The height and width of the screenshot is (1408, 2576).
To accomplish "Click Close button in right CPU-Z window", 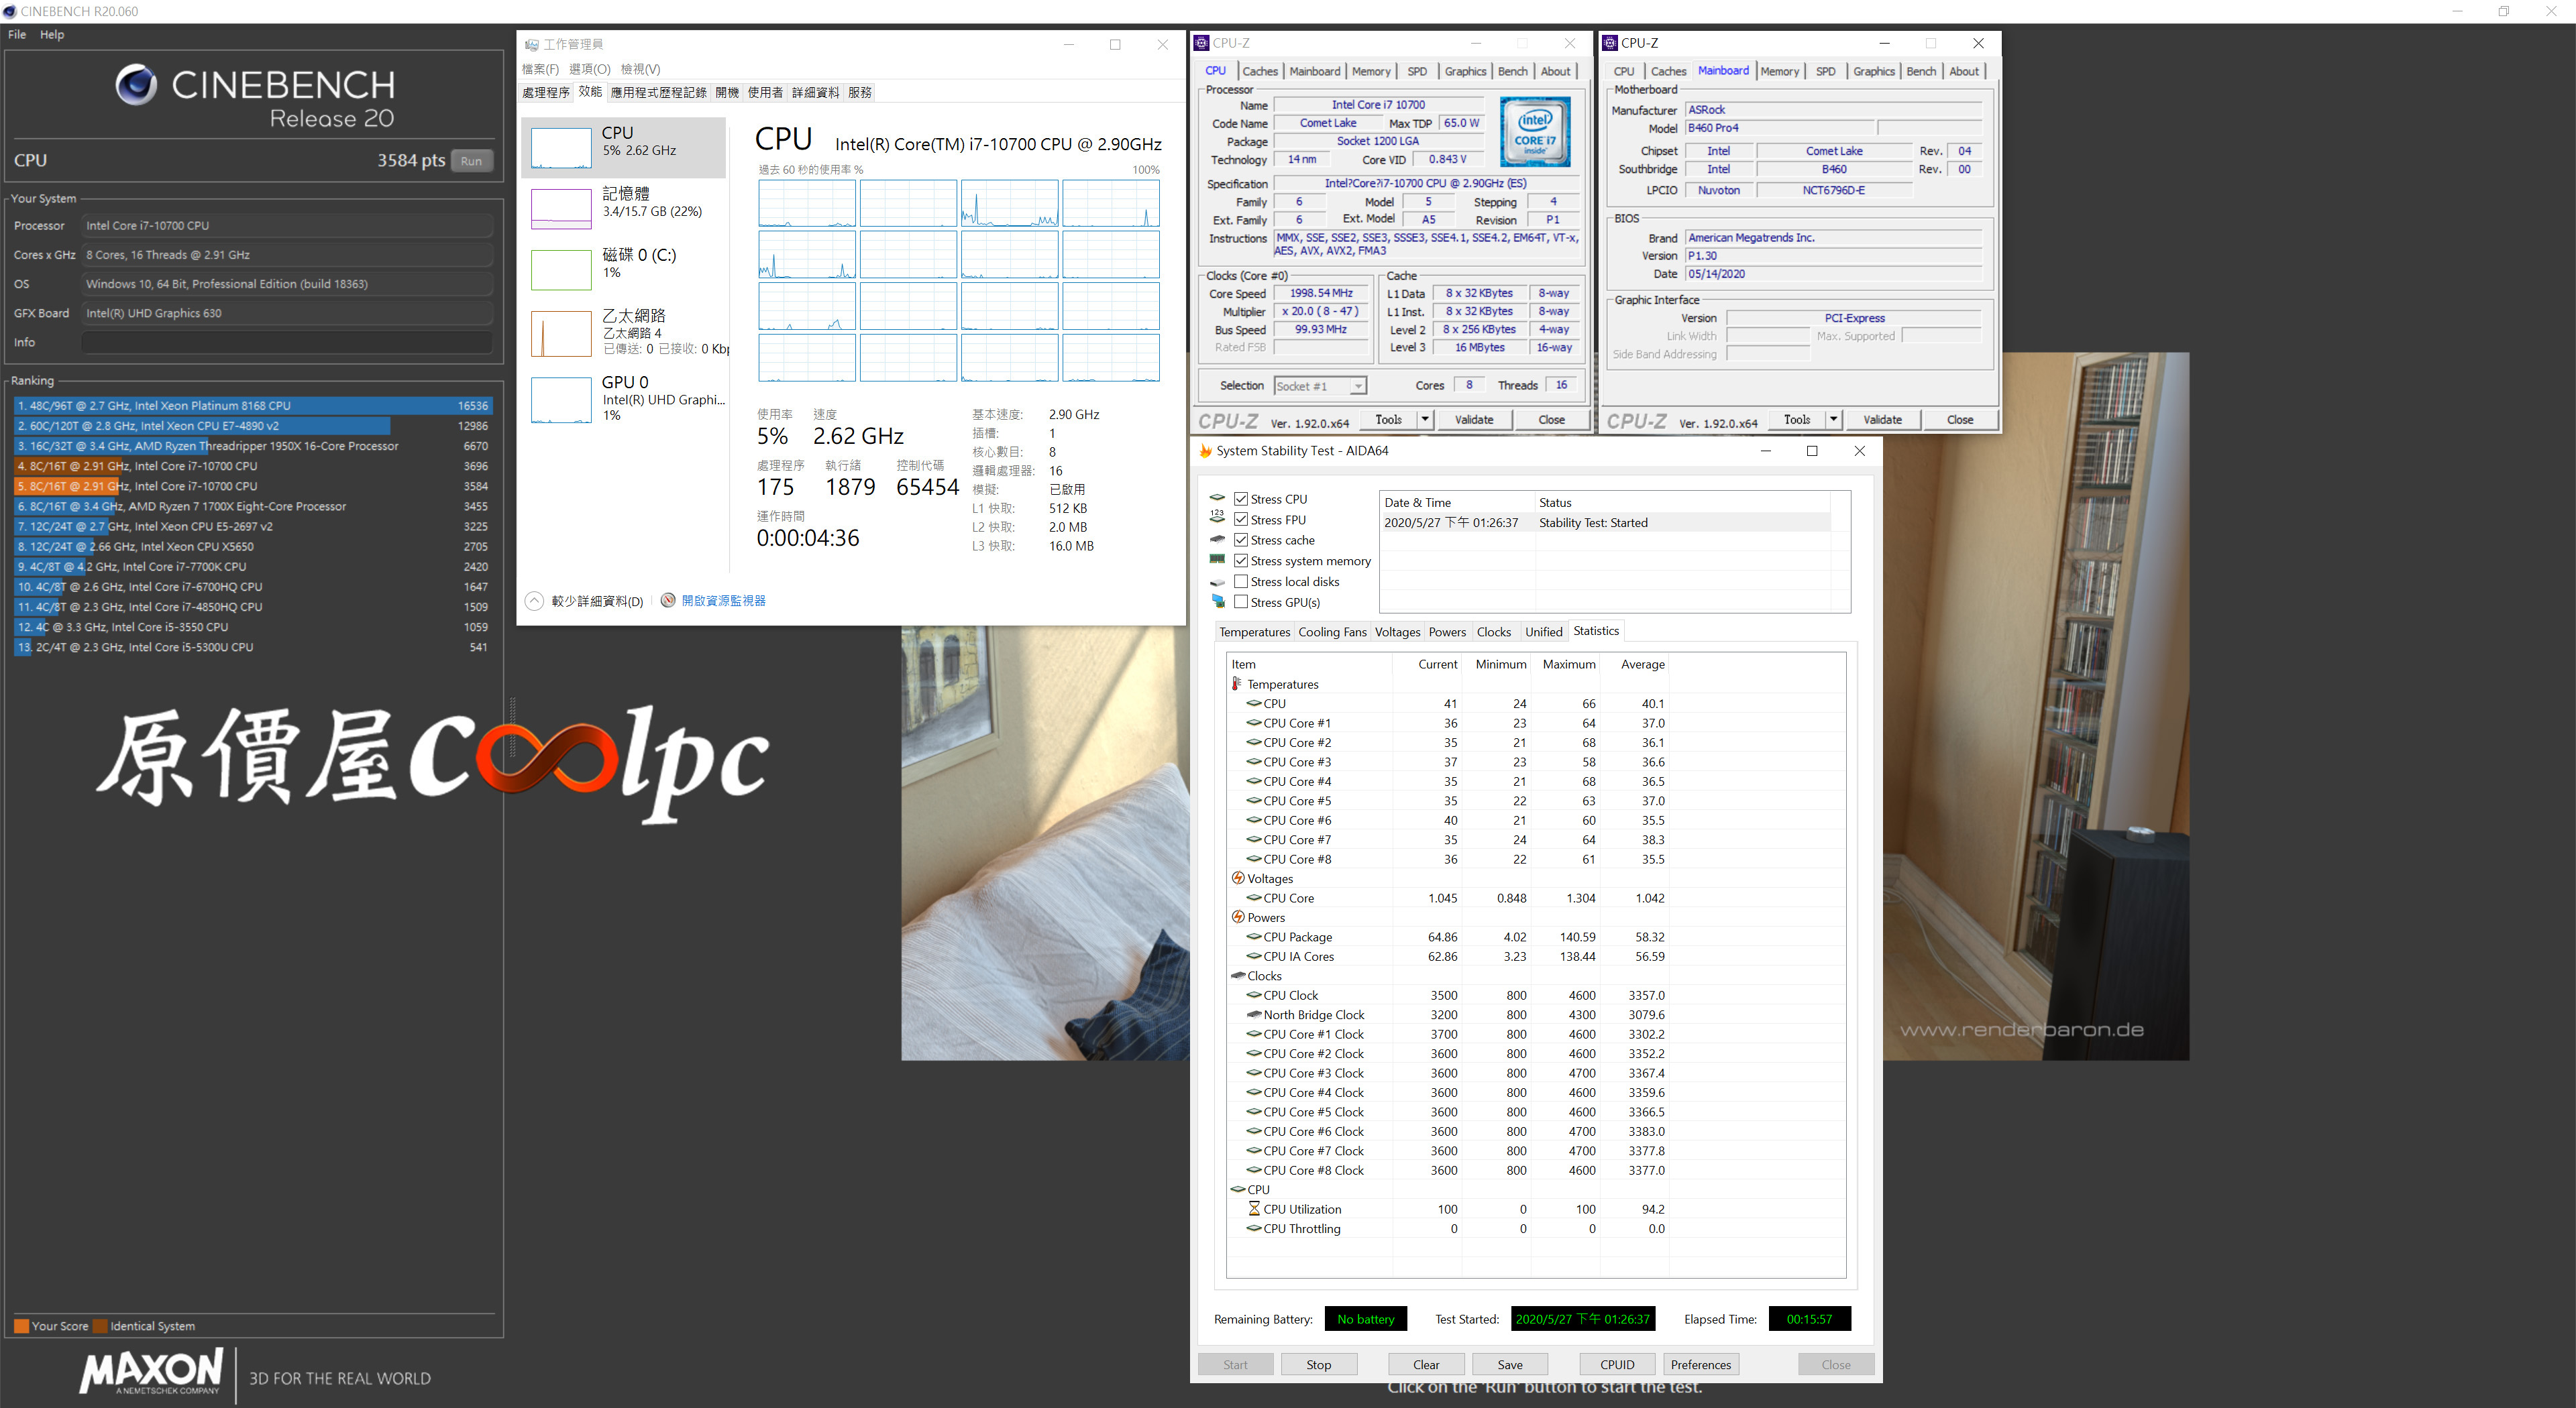I will point(1960,420).
